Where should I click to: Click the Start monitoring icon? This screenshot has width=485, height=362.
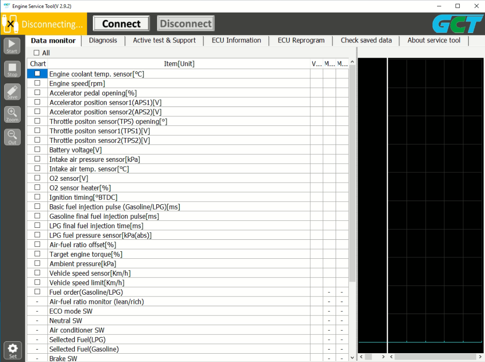(12, 46)
